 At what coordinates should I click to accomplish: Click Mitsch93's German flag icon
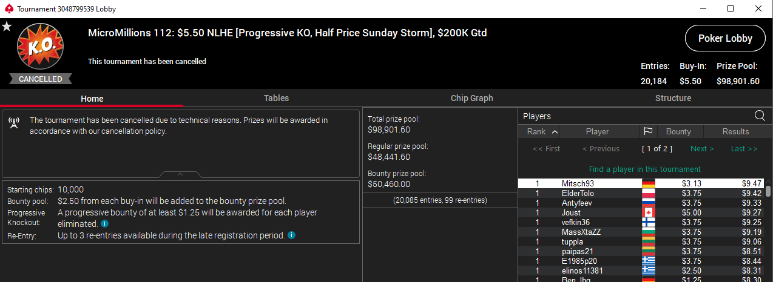[649, 183]
